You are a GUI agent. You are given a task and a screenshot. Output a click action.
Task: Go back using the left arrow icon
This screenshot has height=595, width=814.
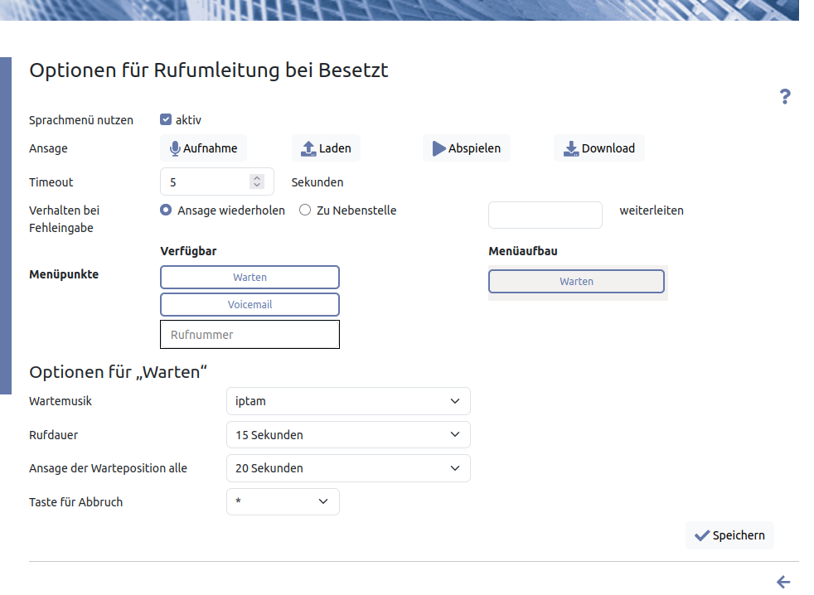click(x=783, y=582)
